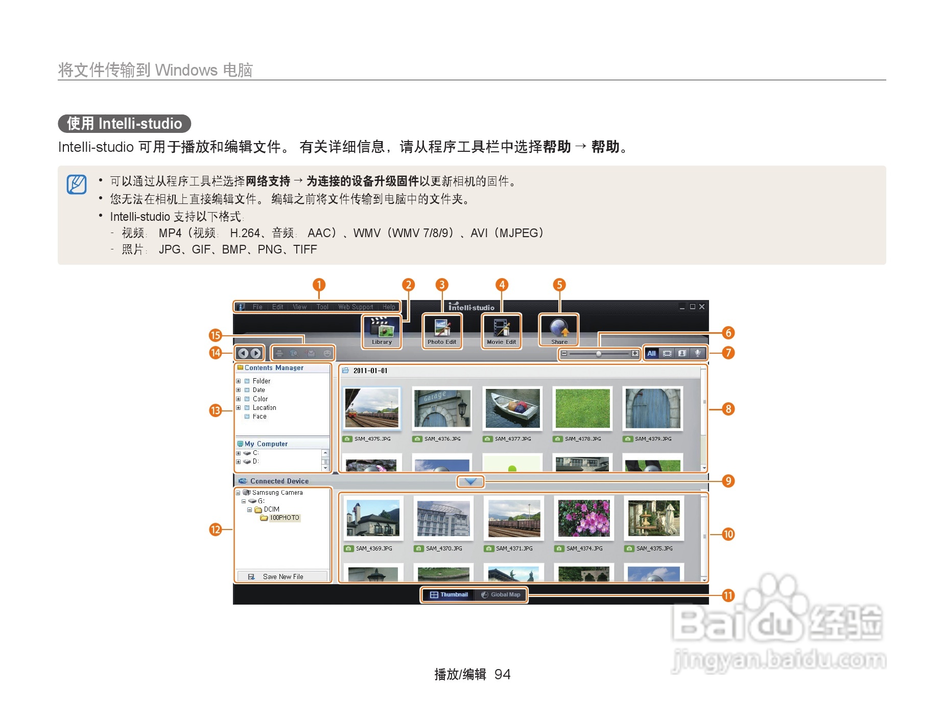Click the Samsung Camera device icon
Image resolution: width=944 pixels, height=713 pixels.
pos(247,493)
